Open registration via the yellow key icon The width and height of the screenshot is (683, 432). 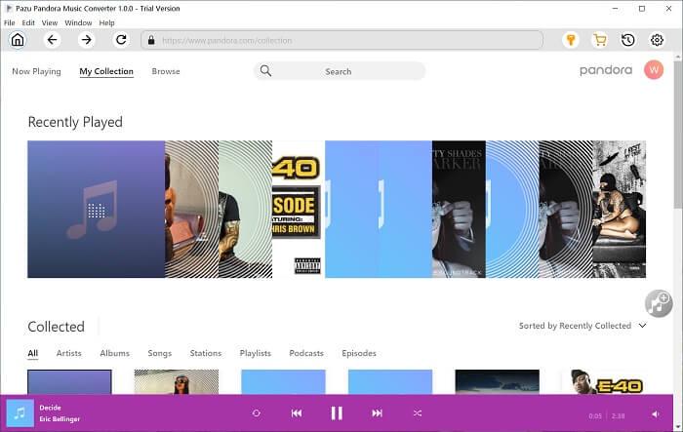pos(571,40)
